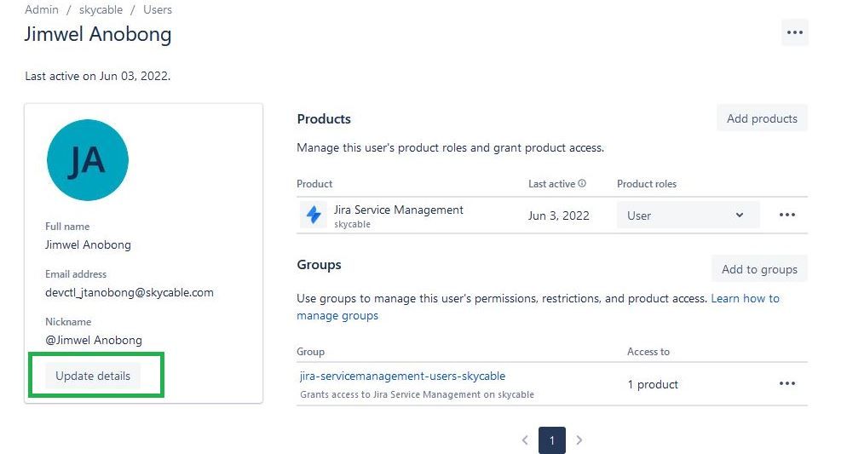Click the Group column header
Image resolution: width=847 pixels, height=454 pixels.
coord(311,352)
